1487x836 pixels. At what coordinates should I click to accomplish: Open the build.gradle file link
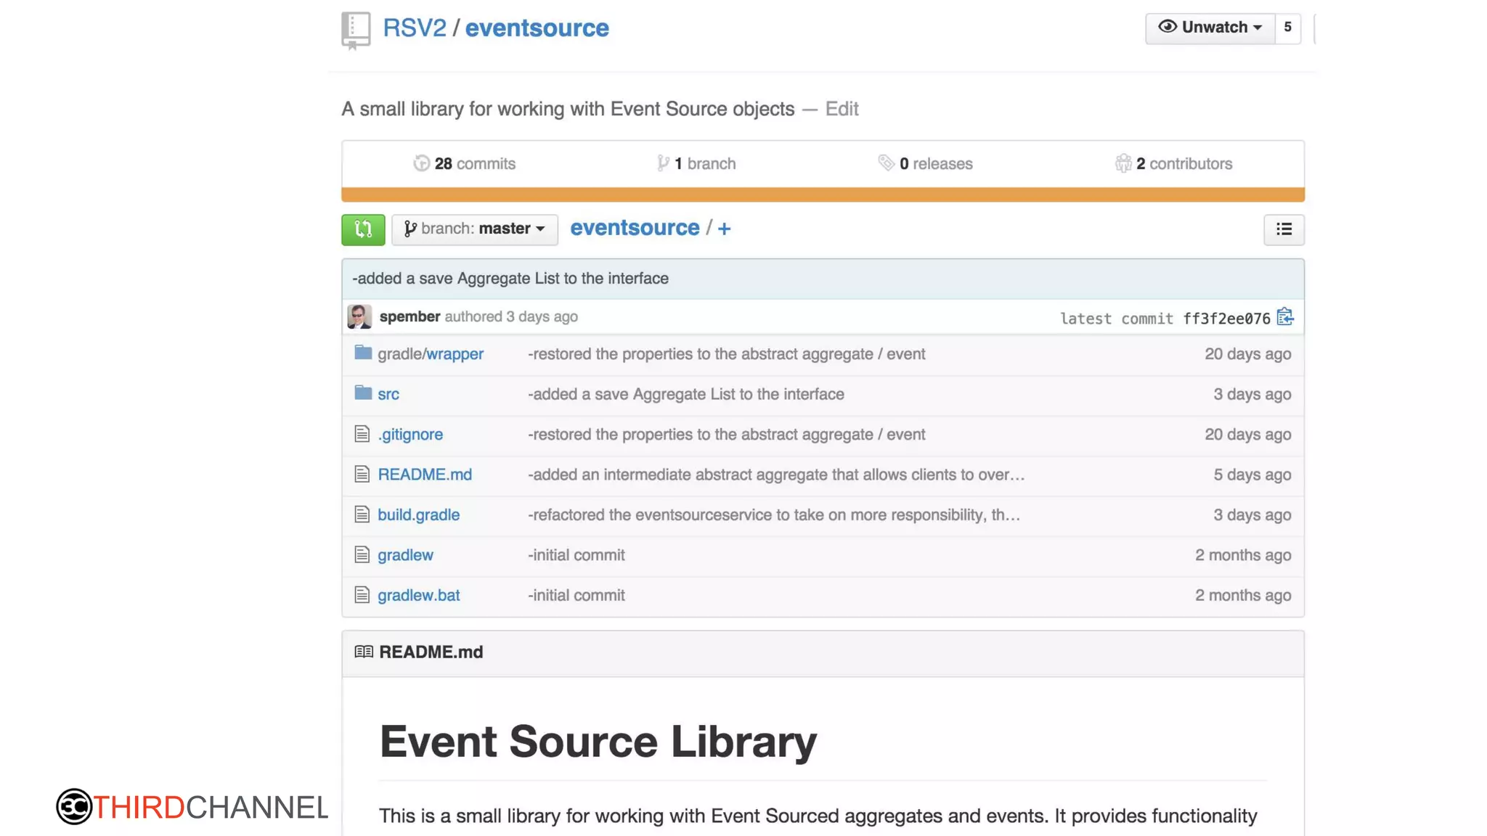(x=418, y=515)
